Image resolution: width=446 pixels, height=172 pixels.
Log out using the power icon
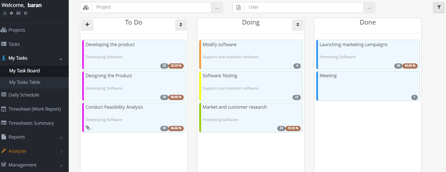25,13
